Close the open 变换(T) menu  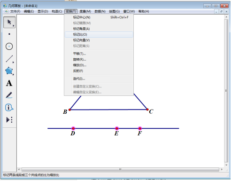tap(71, 11)
